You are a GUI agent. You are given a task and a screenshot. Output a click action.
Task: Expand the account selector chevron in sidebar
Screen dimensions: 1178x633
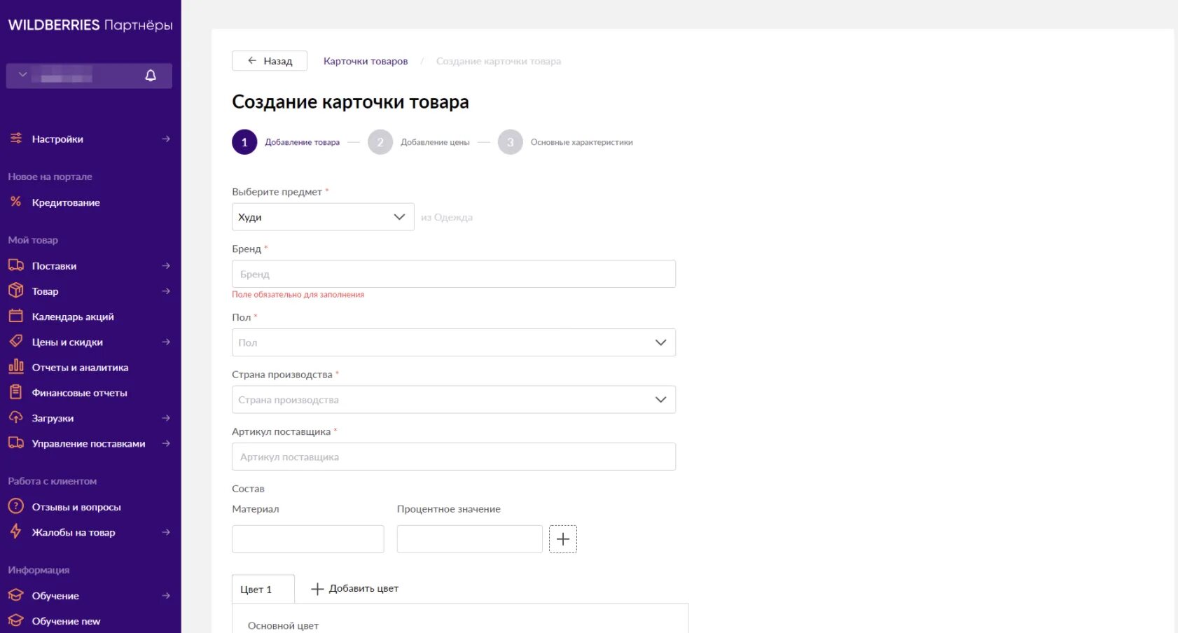[x=23, y=75]
